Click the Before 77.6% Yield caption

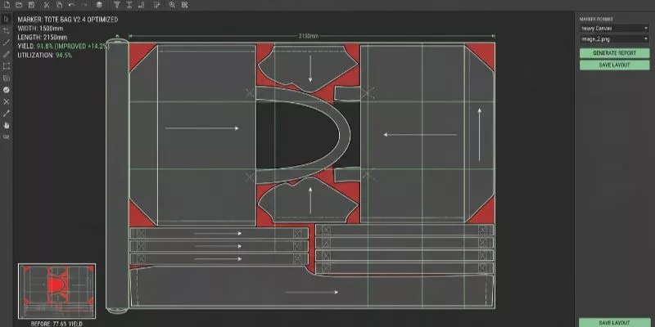point(56,324)
